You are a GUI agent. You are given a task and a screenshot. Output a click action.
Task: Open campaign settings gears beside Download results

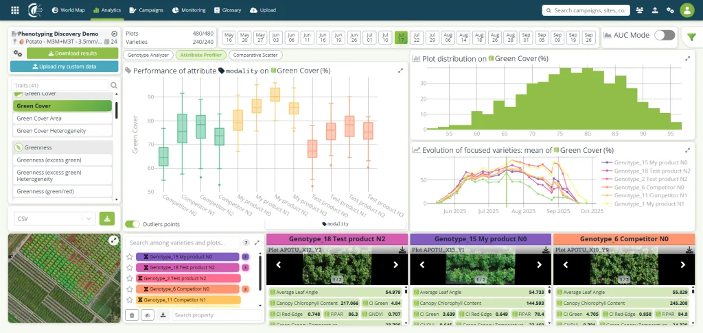pyautogui.click(x=17, y=53)
